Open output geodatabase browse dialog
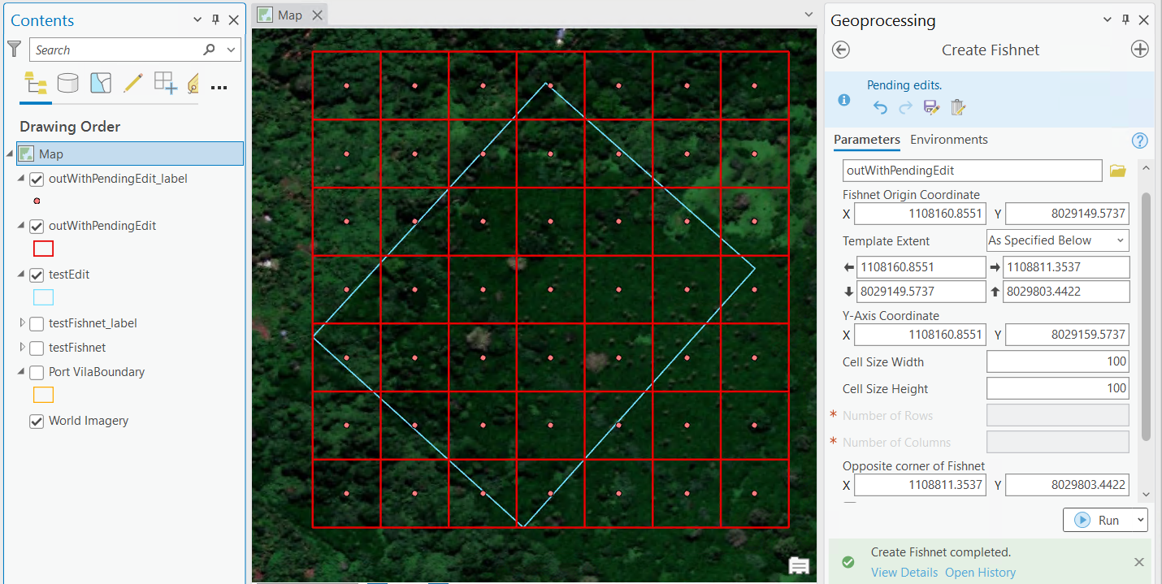 [1117, 170]
